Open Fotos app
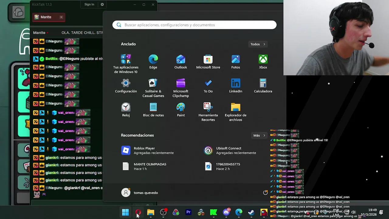The image size is (389, 219). pos(236,62)
